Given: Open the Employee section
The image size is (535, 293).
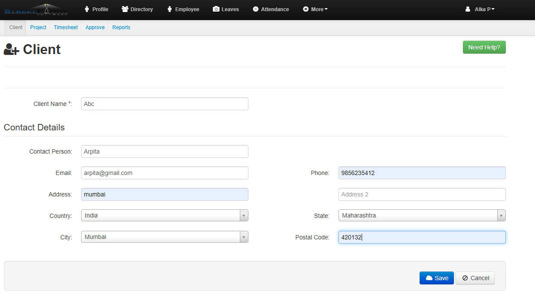Looking at the screenshot, I should pos(183,9).
